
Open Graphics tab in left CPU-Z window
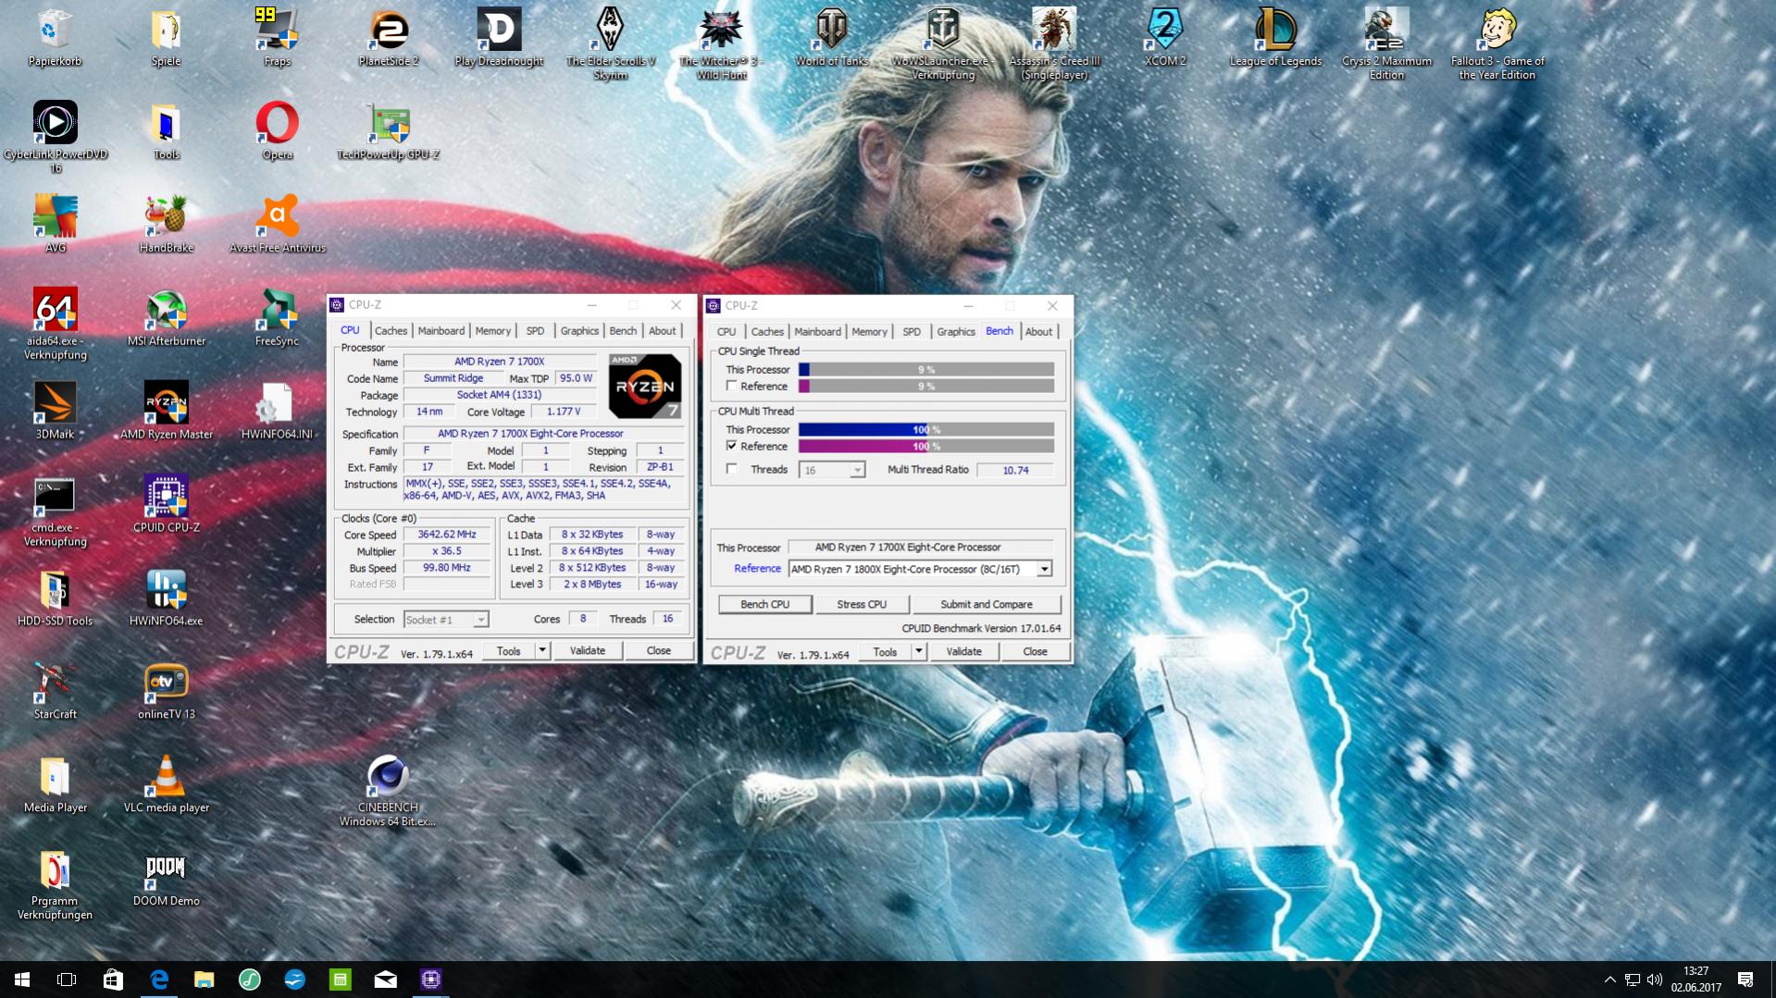click(579, 331)
